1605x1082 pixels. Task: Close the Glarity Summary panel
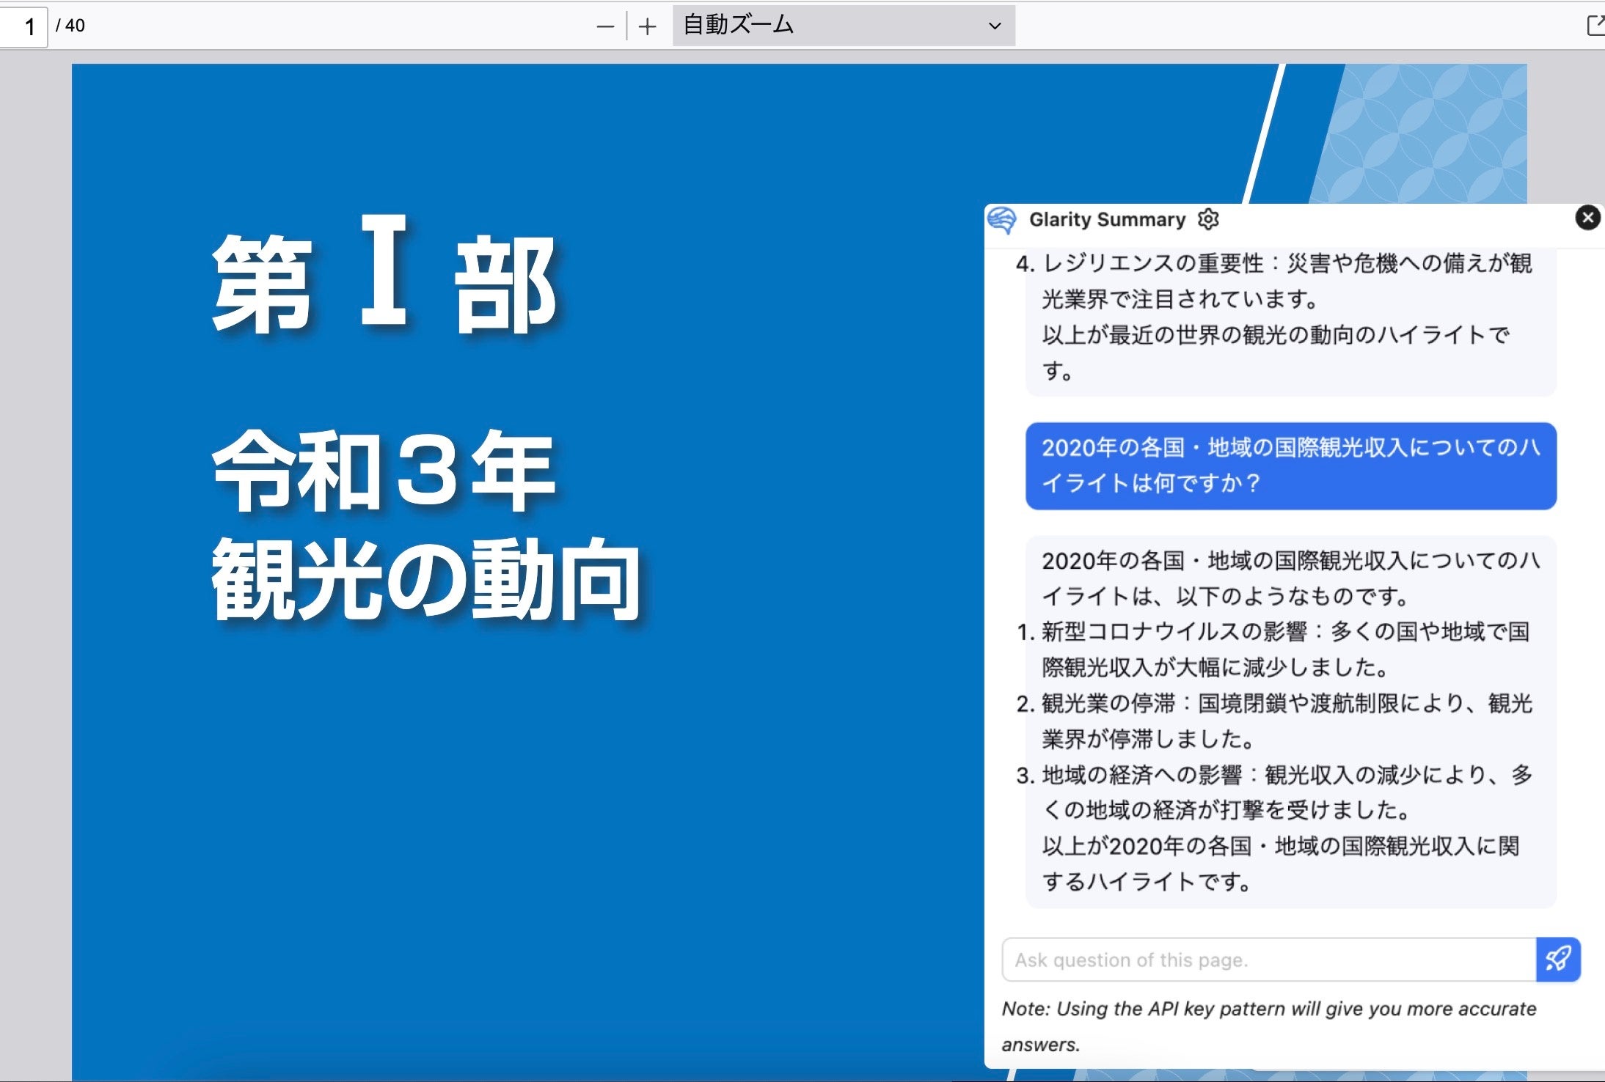coord(1587,218)
